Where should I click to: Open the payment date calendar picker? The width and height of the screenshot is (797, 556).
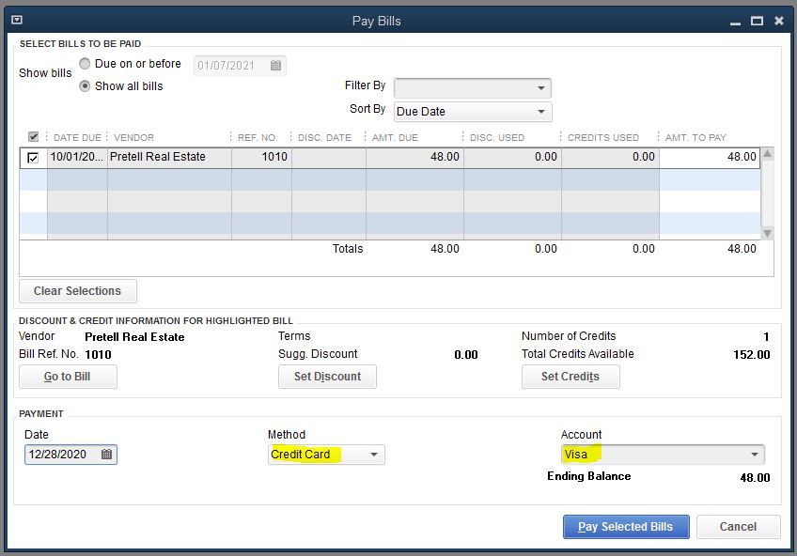106,455
